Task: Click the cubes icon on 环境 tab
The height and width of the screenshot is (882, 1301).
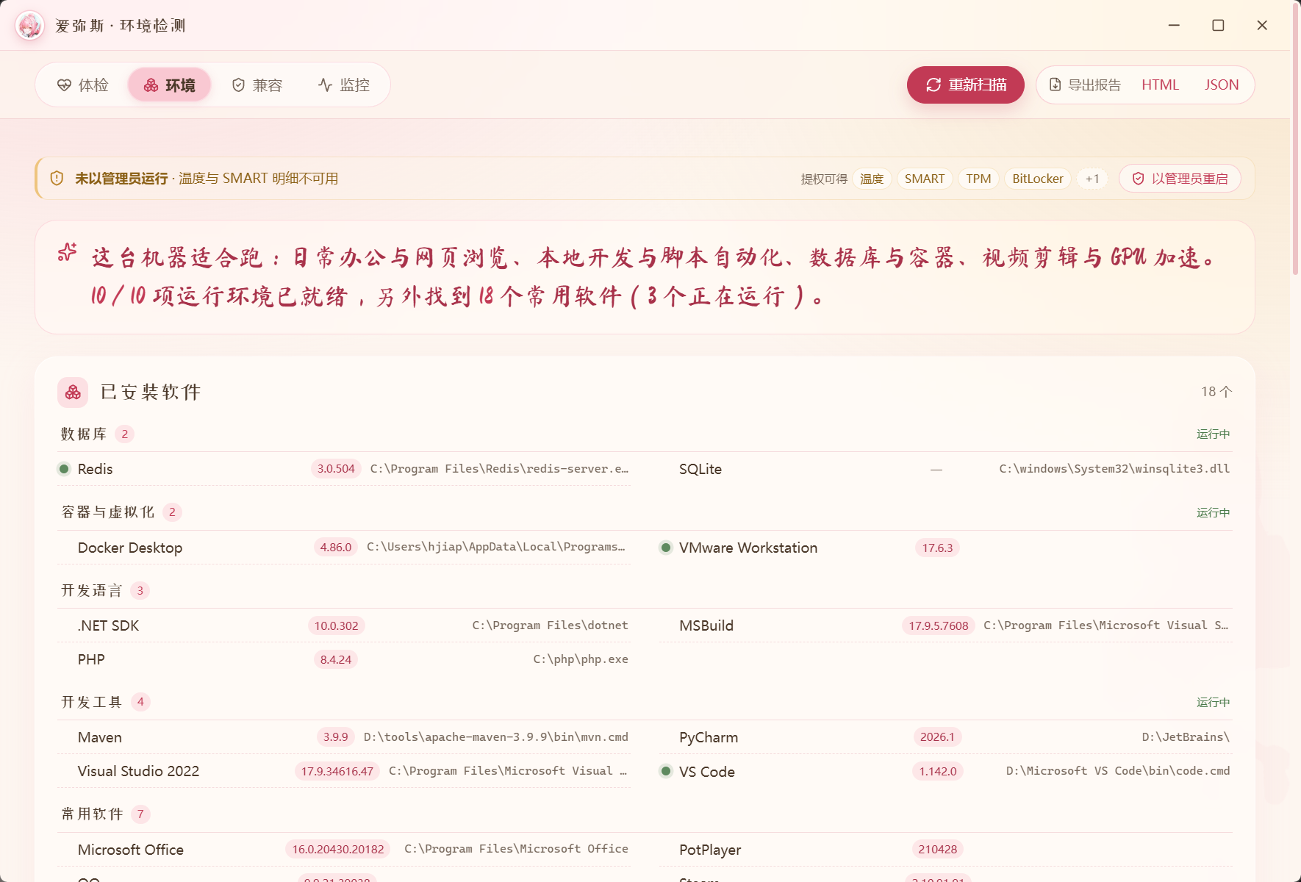Action: [151, 85]
